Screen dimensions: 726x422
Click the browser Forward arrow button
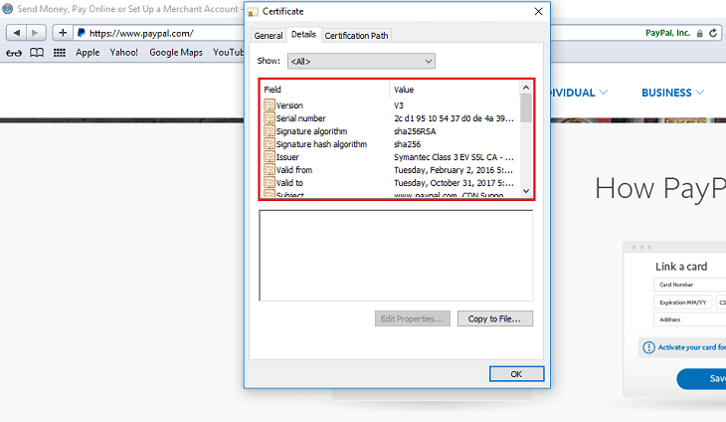pos(36,33)
